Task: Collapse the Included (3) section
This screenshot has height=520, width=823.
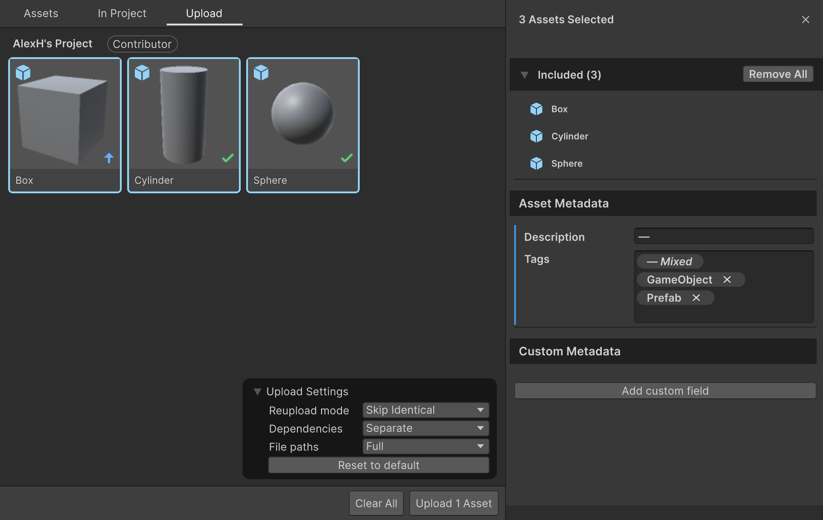Action: (x=525, y=75)
